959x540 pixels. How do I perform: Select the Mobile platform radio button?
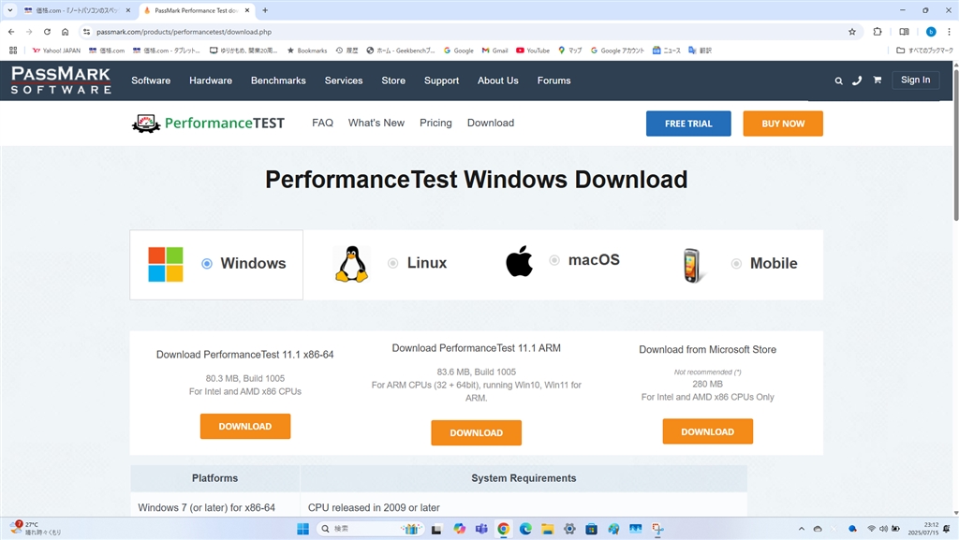coord(736,263)
